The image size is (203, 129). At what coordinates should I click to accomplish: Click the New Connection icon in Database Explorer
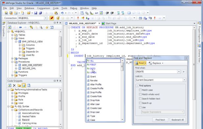[31, 28]
